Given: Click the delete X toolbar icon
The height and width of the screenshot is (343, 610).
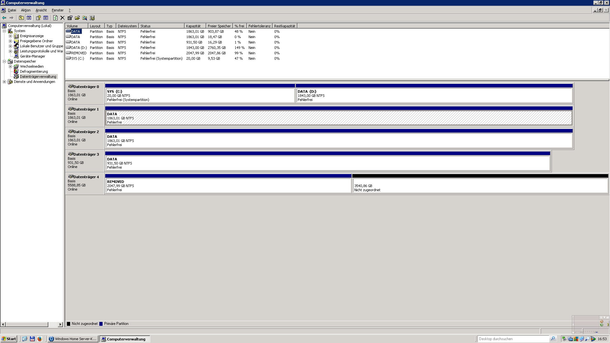Looking at the screenshot, I should click(63, 18).
